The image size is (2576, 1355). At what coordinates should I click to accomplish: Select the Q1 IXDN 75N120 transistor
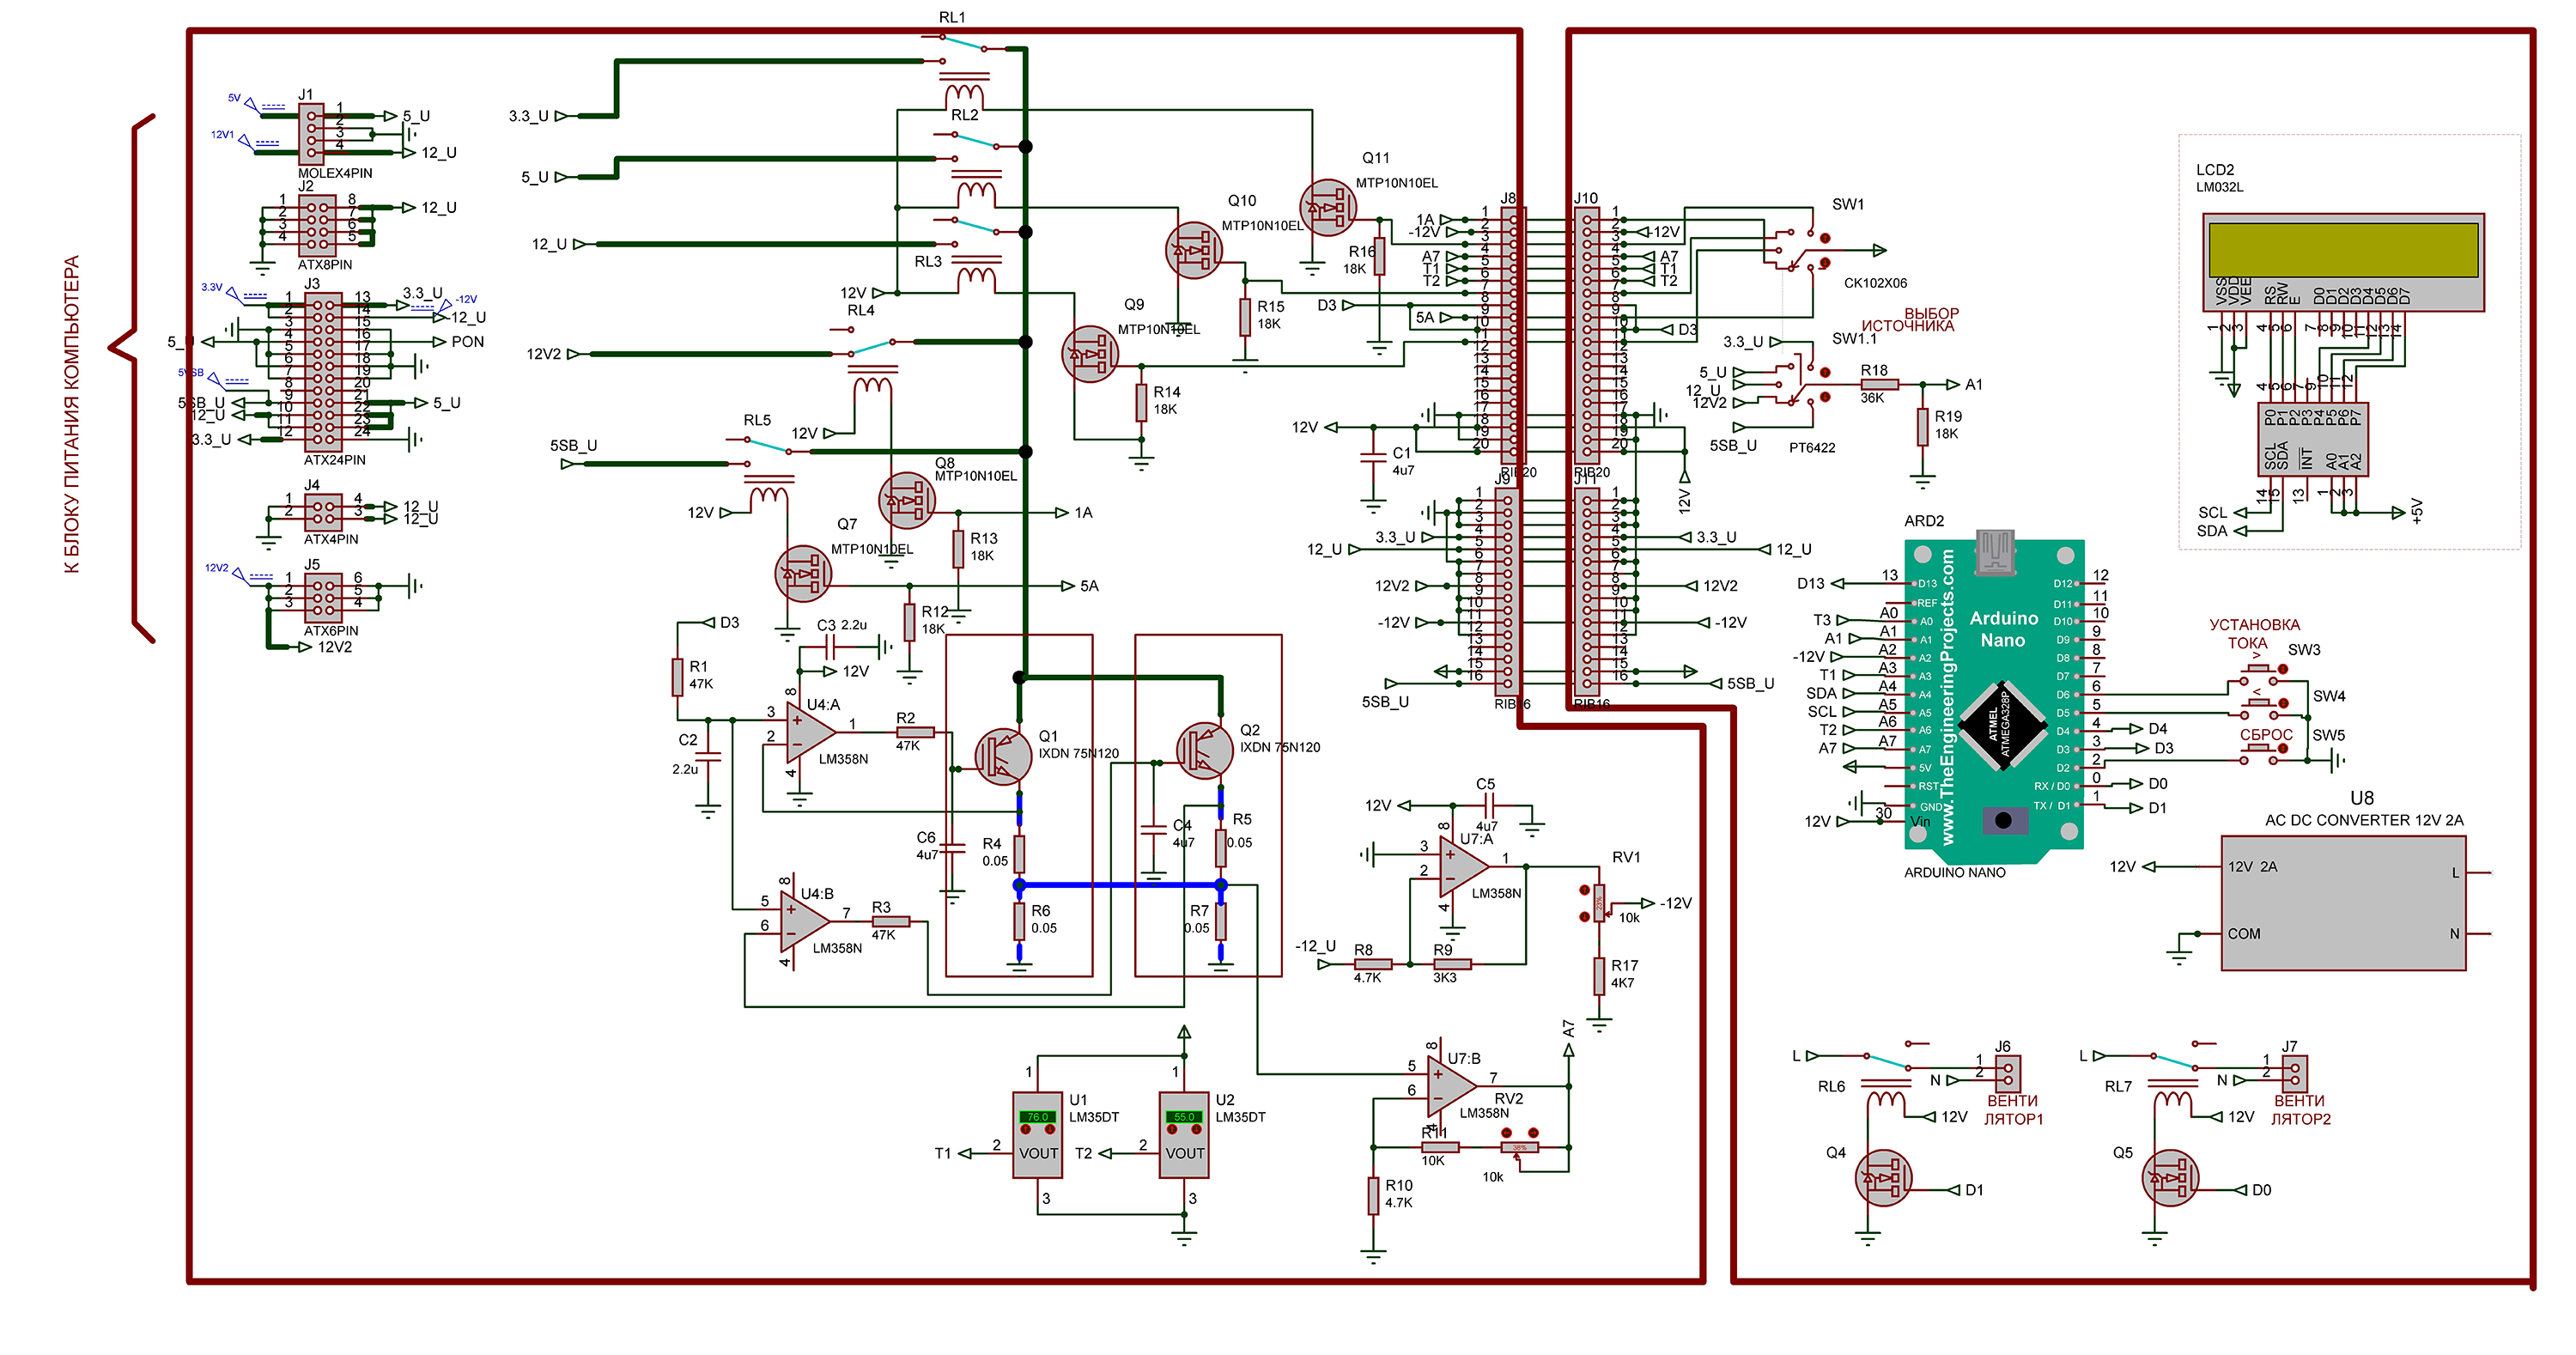coord(1003,757)
